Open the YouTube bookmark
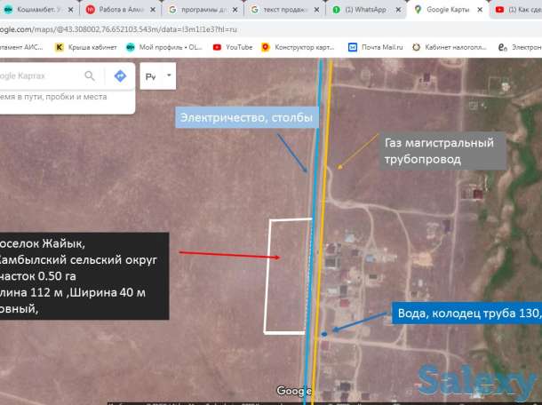The image size is (542, 405). (x=233, y=47)
